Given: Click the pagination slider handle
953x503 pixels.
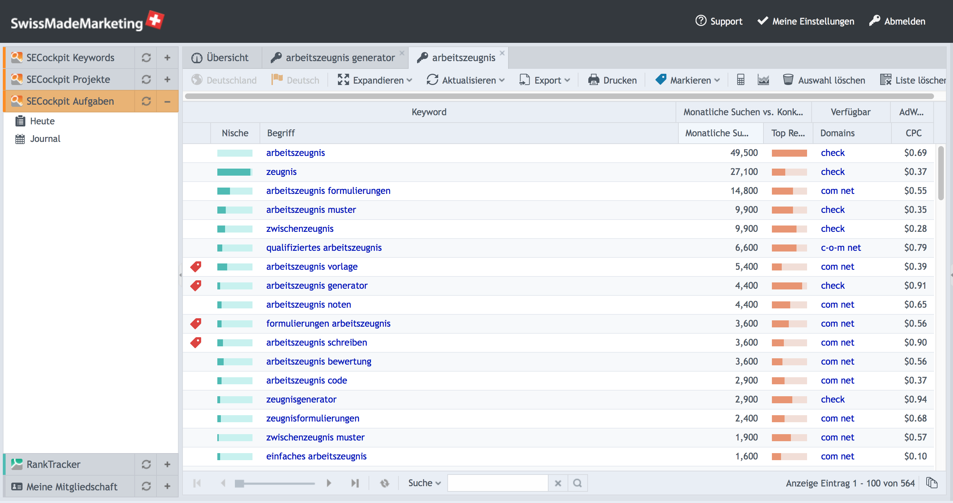Looking at the screenshot, I should point(239,483).
